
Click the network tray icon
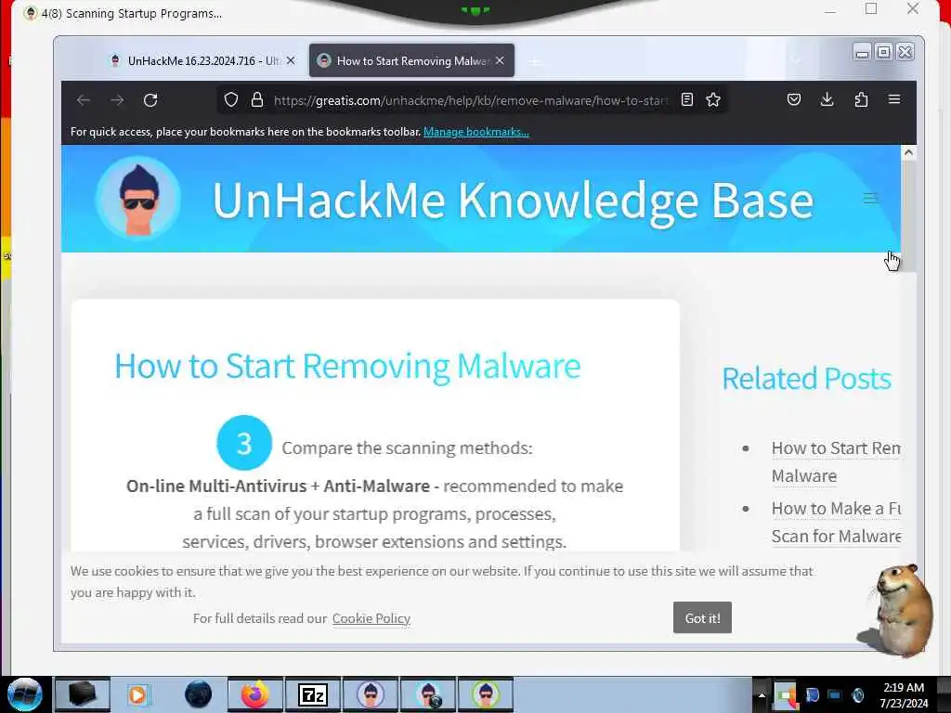click(835, 695)
